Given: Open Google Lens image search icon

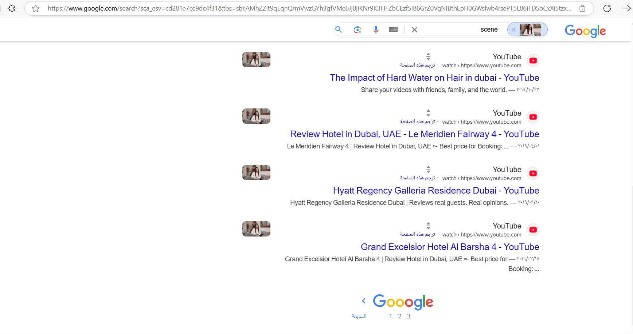Looking at the screenshot, I should (357, 30).
